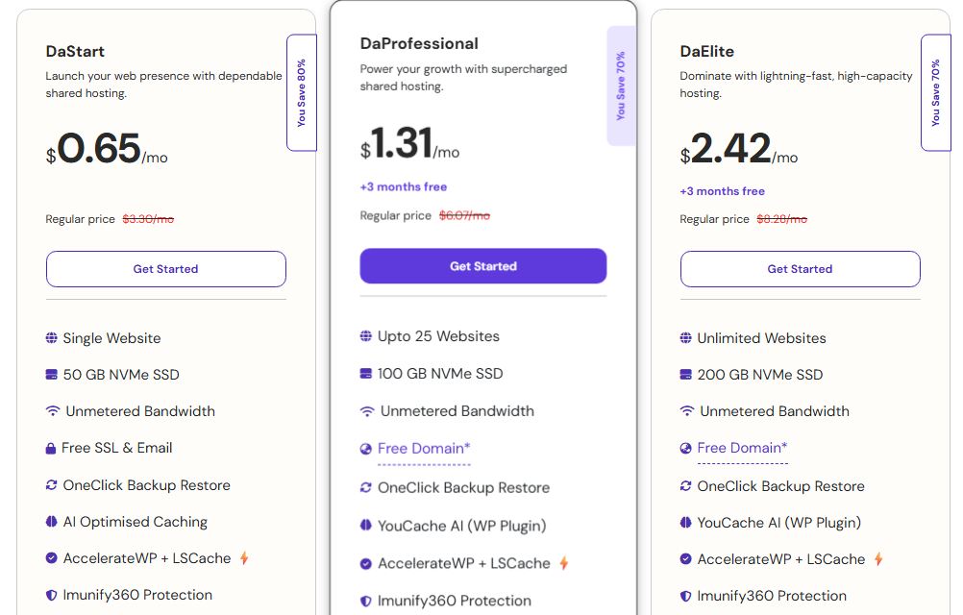Click the strikethrough regular price $6.07/mo
Viewport: 963px width, 615px height.
[463, 215]
